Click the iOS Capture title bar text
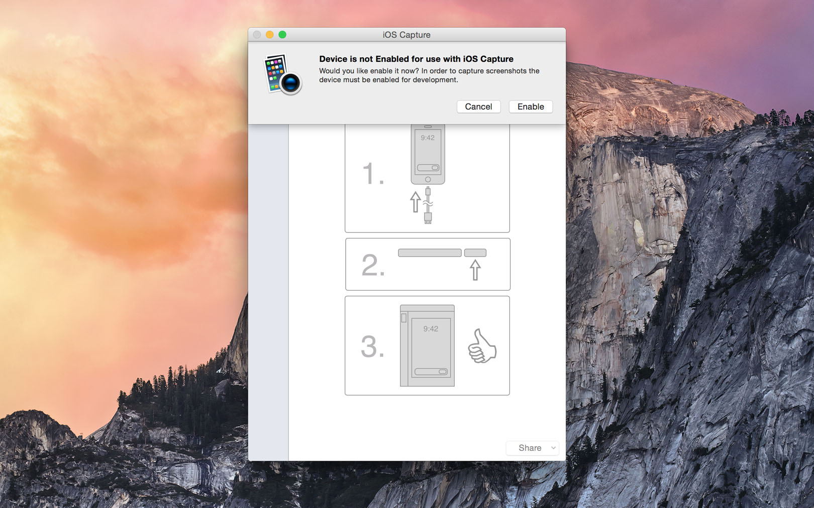The height and width of the screenshot is (508, 814). coord(406,35)
